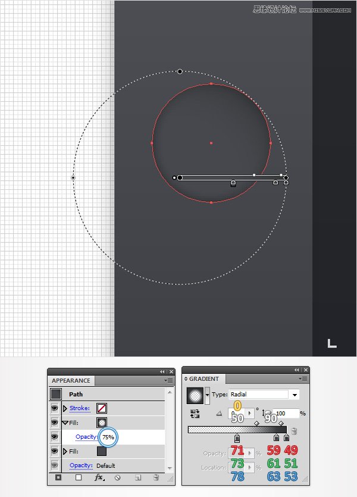Click the Path thumbnail in Appearance panel
Viewport: 357px width, 497px height.
point(56,394)
